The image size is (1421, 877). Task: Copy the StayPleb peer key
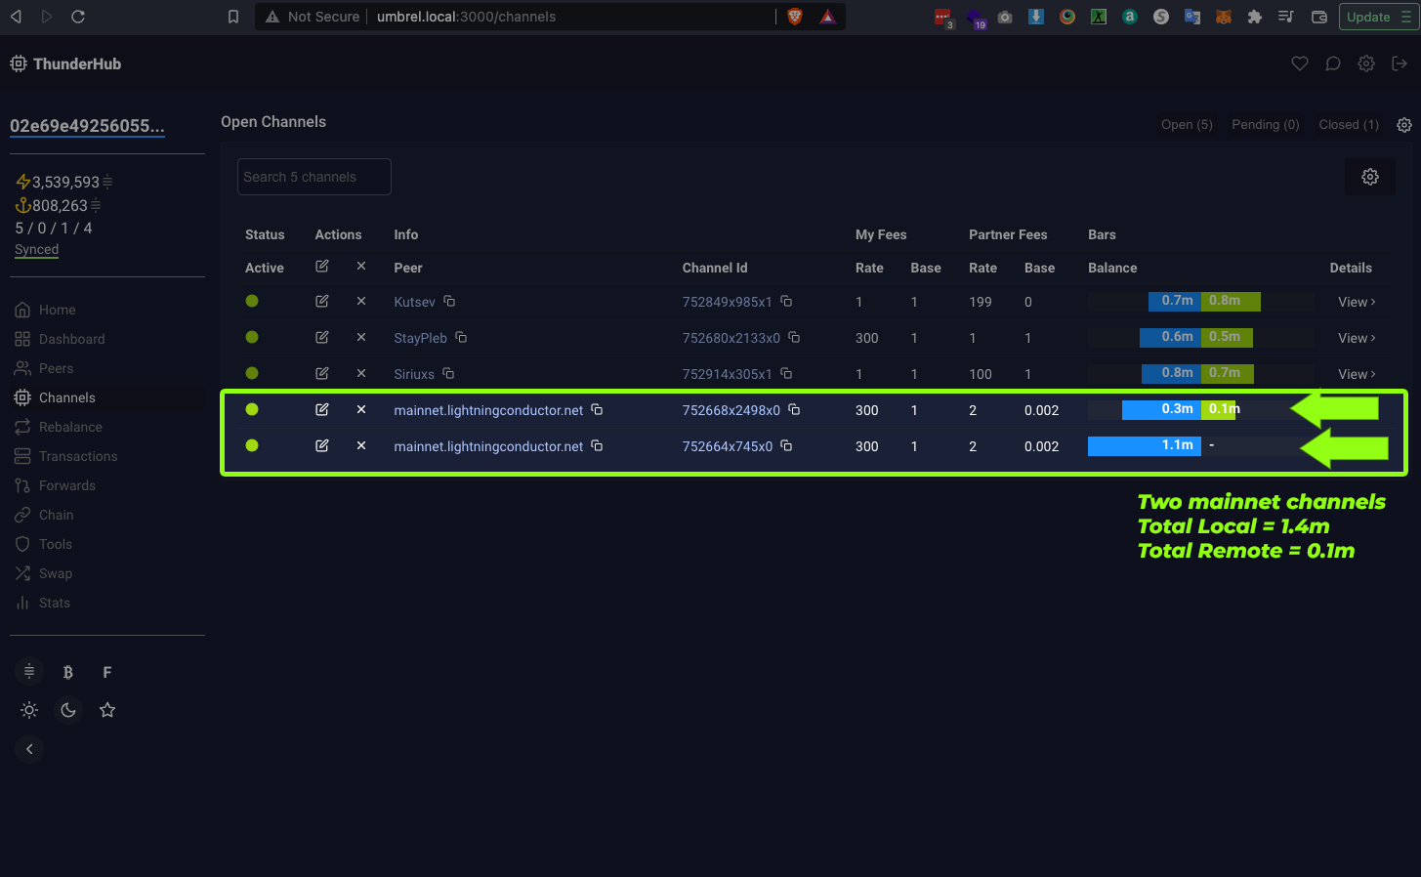461,337
